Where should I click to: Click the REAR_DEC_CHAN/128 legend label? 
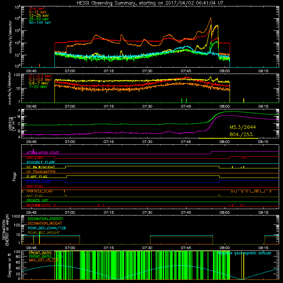click(47, 228)
